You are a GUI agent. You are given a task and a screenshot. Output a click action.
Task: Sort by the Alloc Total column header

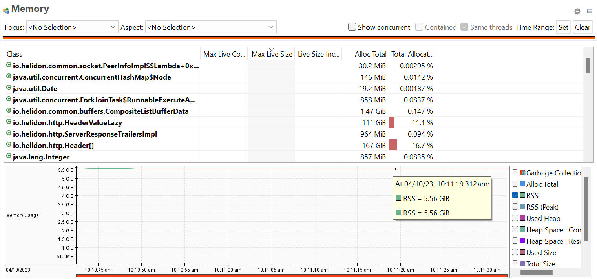point(365,54)
